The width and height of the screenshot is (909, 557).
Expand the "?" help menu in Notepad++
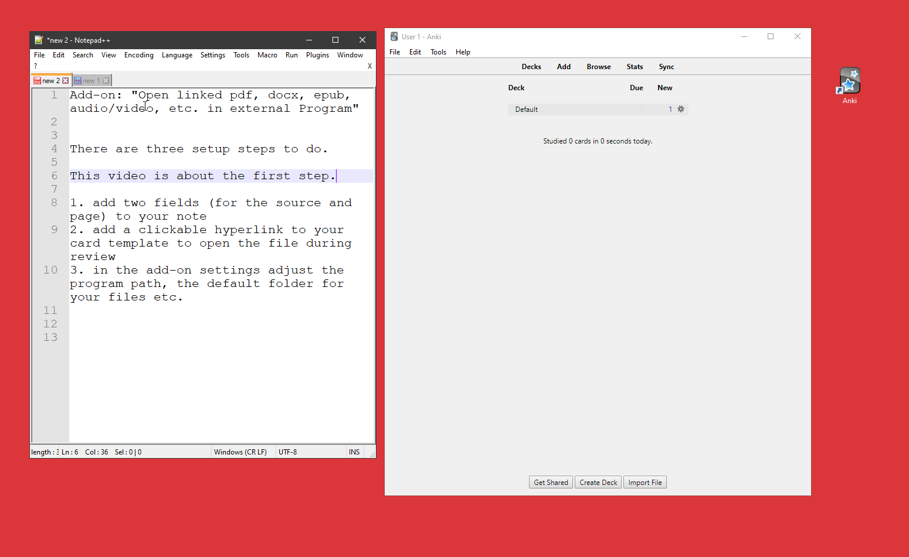[x=36, y=66]
